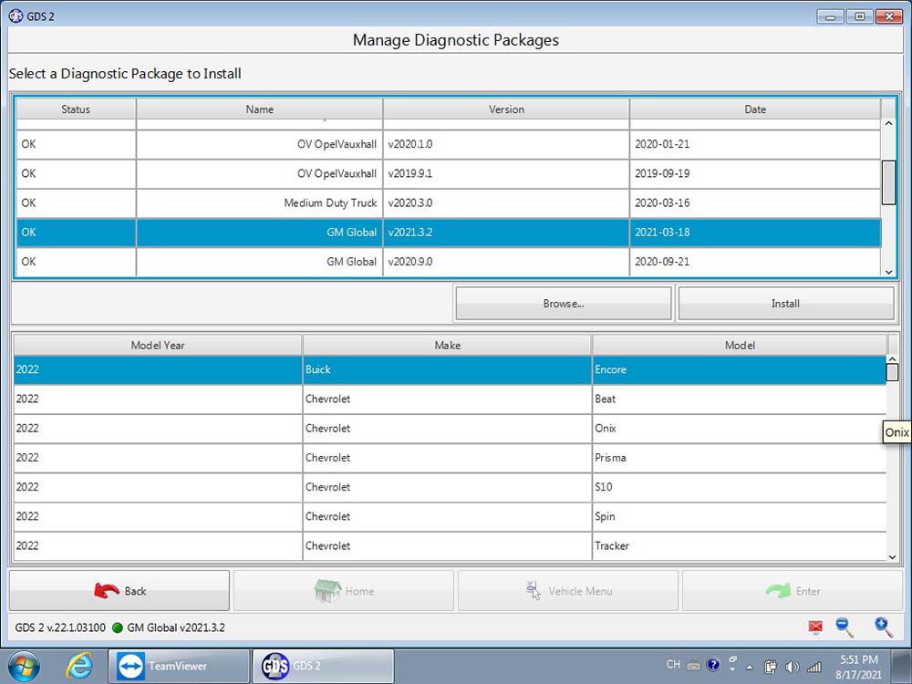This screenshot has width=912, height=684.
Task: Select the Prisma model
Action: point(740,458)
